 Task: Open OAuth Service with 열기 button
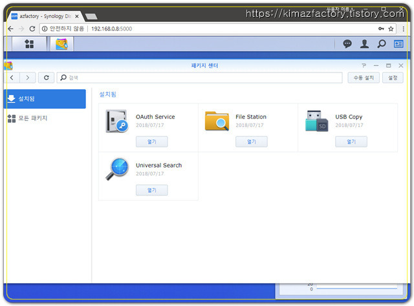151,142
